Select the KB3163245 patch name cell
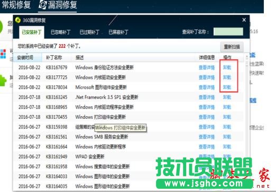 tap(57, 97)
